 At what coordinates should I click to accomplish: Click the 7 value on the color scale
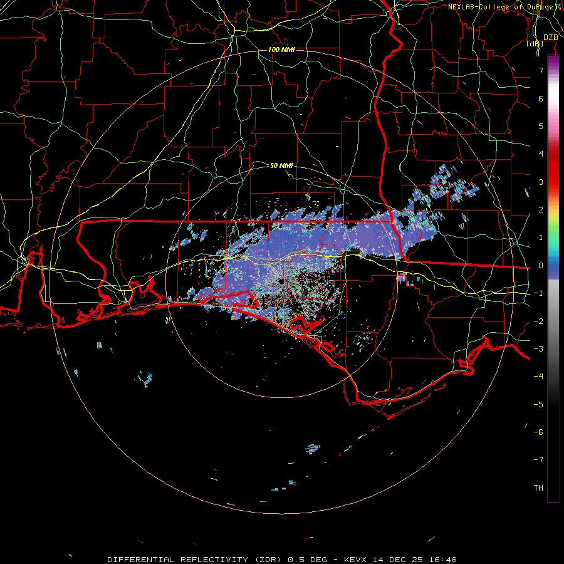541,70
